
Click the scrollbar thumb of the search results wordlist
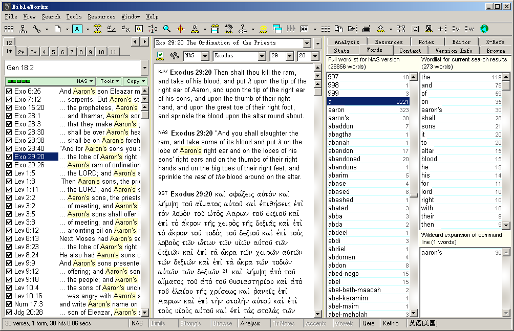pos(506,85)
